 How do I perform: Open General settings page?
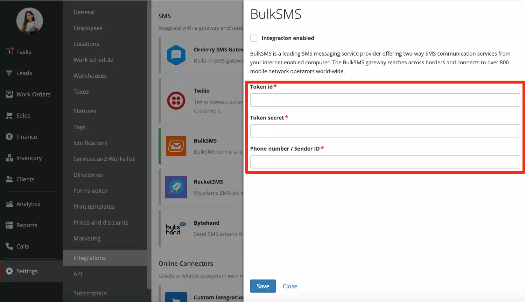coord(84,12)
